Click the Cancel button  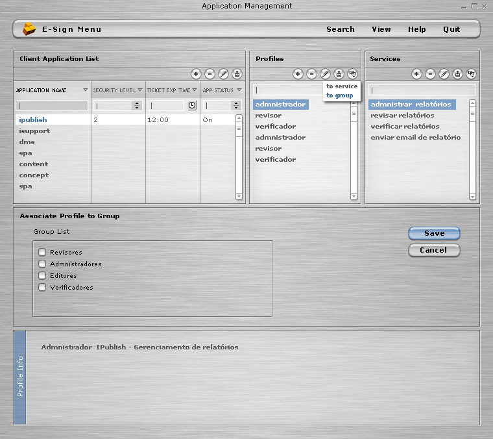pos(433,250)
